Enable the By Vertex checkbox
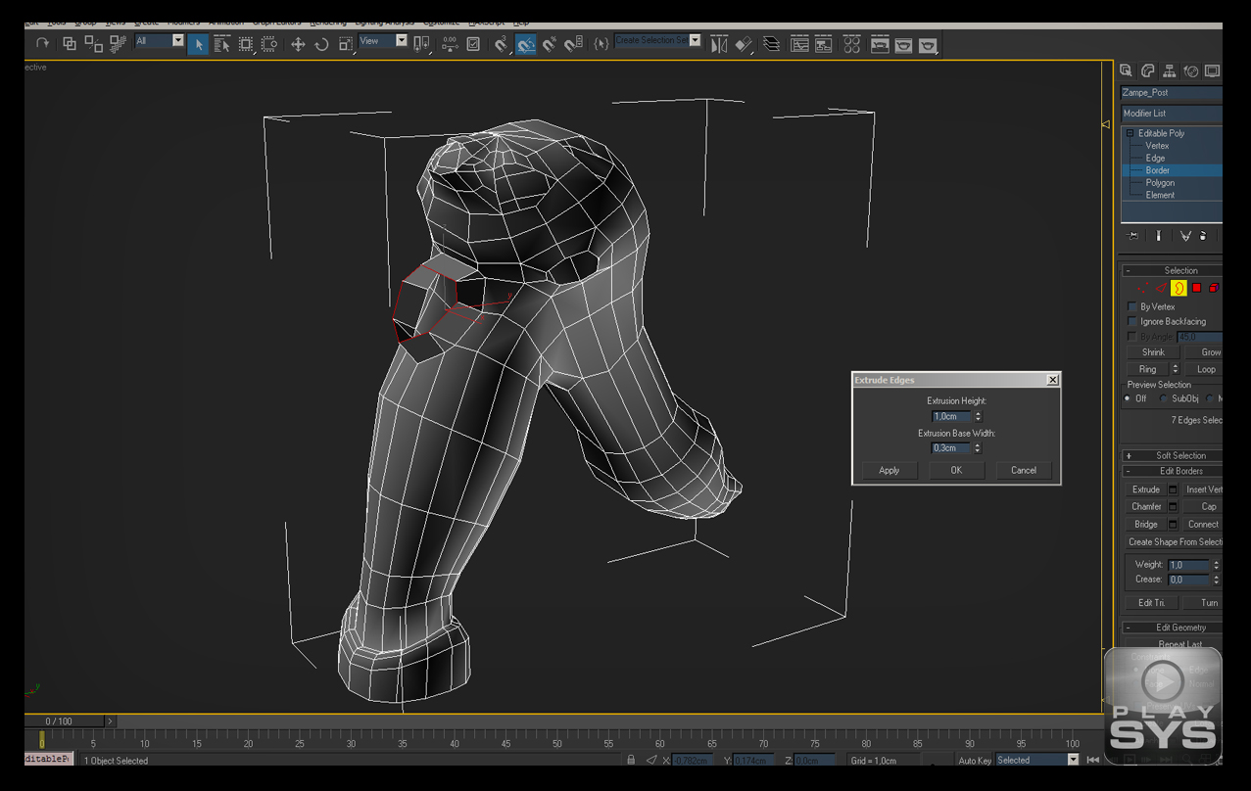The image size is (1251, 791). point(1132,306)
